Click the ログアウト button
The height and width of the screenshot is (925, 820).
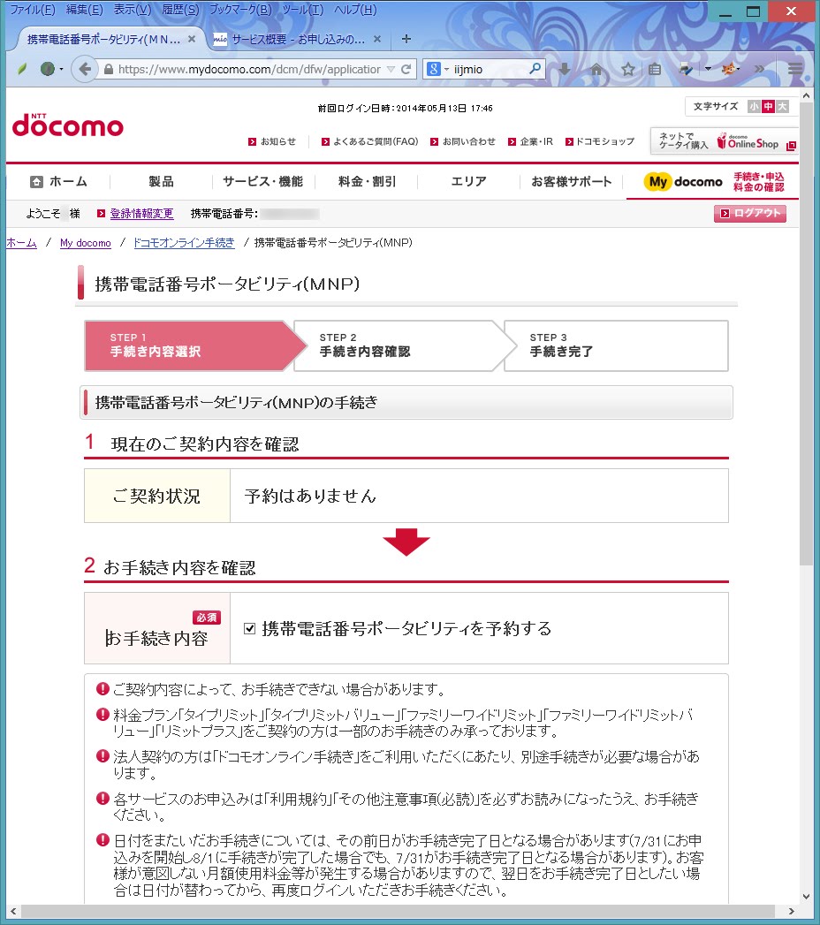pyautogui.click(x=750, y=214)
